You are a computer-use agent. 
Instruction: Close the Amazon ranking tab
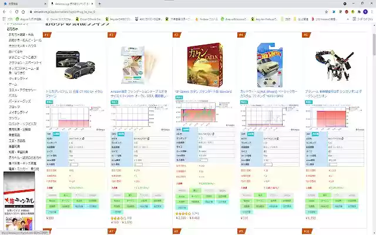pos(92,4)
